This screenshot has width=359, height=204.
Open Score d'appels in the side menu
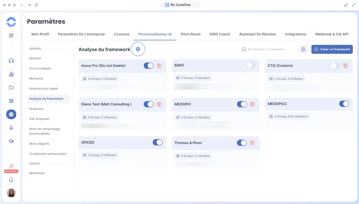click(x=40, y=68)
